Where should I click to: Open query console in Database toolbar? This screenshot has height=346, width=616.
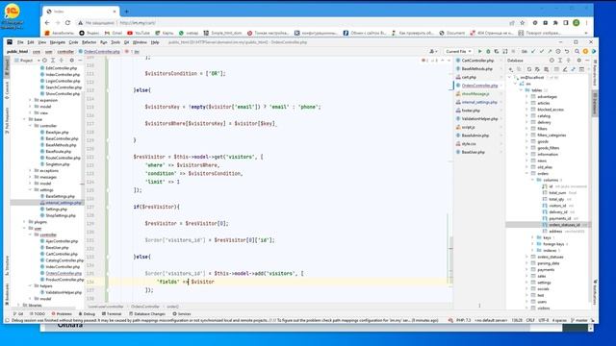pyautogui.click(x=581, y=69)
